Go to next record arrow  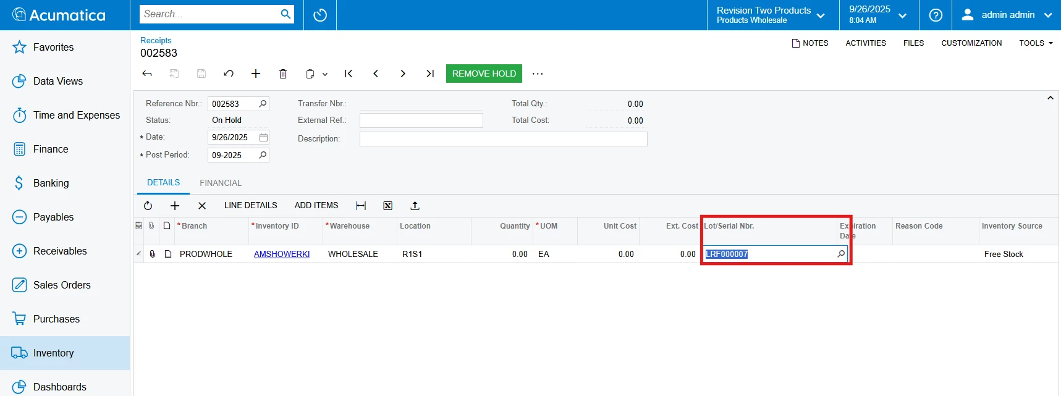tap(403, 74)
